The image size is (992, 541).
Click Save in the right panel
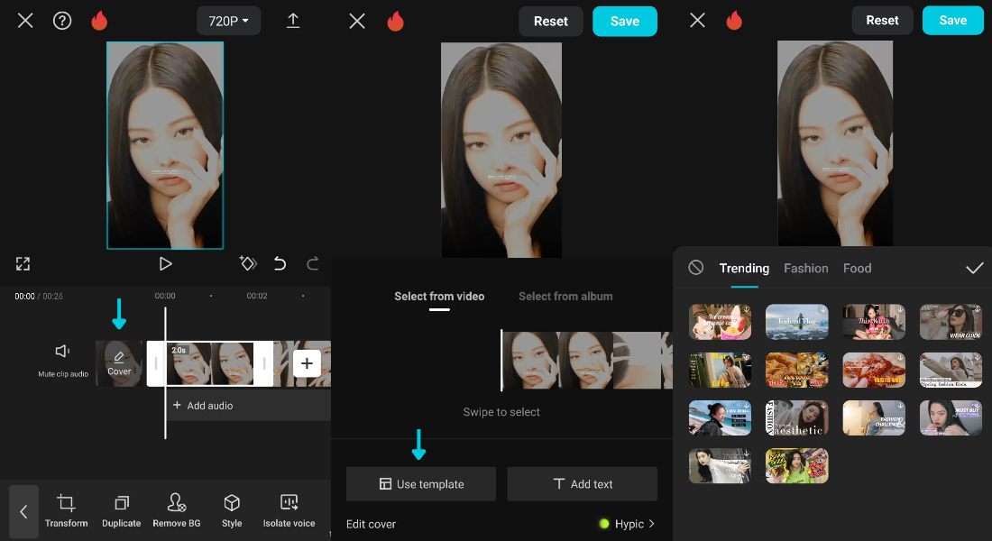click(x=953, y=20)
